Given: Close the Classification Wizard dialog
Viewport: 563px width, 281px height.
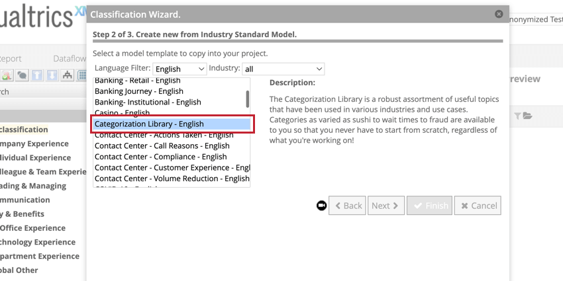Looking at the screenshot, I should (x=499, y=14).
